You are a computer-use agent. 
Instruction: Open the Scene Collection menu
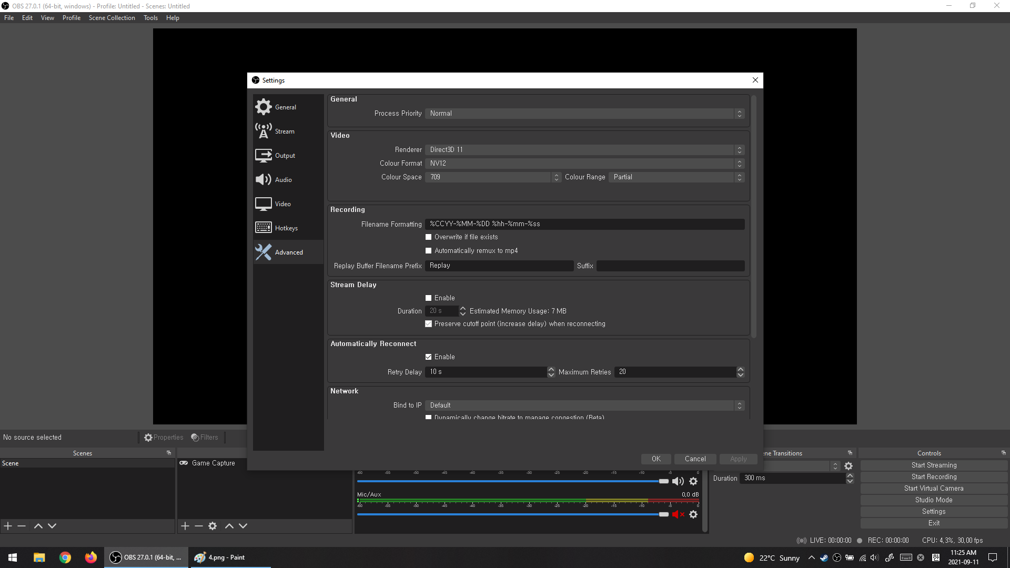click(112, 18)
